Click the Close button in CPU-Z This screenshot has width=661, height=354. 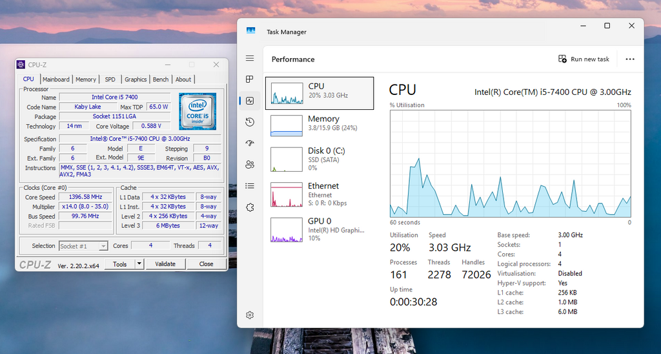(206, 264)
